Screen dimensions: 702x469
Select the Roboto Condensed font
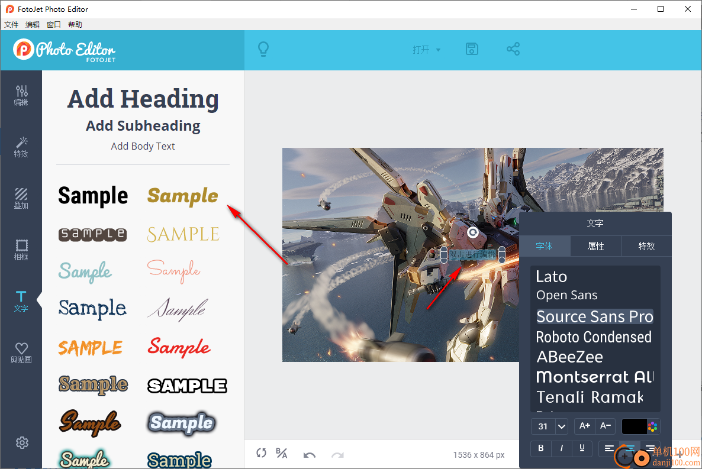[595, 337]
